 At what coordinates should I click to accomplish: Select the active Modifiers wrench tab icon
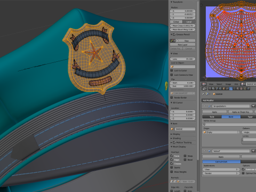point(231,89)
